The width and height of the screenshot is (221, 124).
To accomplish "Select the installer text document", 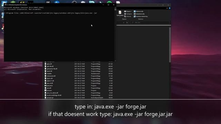I will (x=49, y=74).
